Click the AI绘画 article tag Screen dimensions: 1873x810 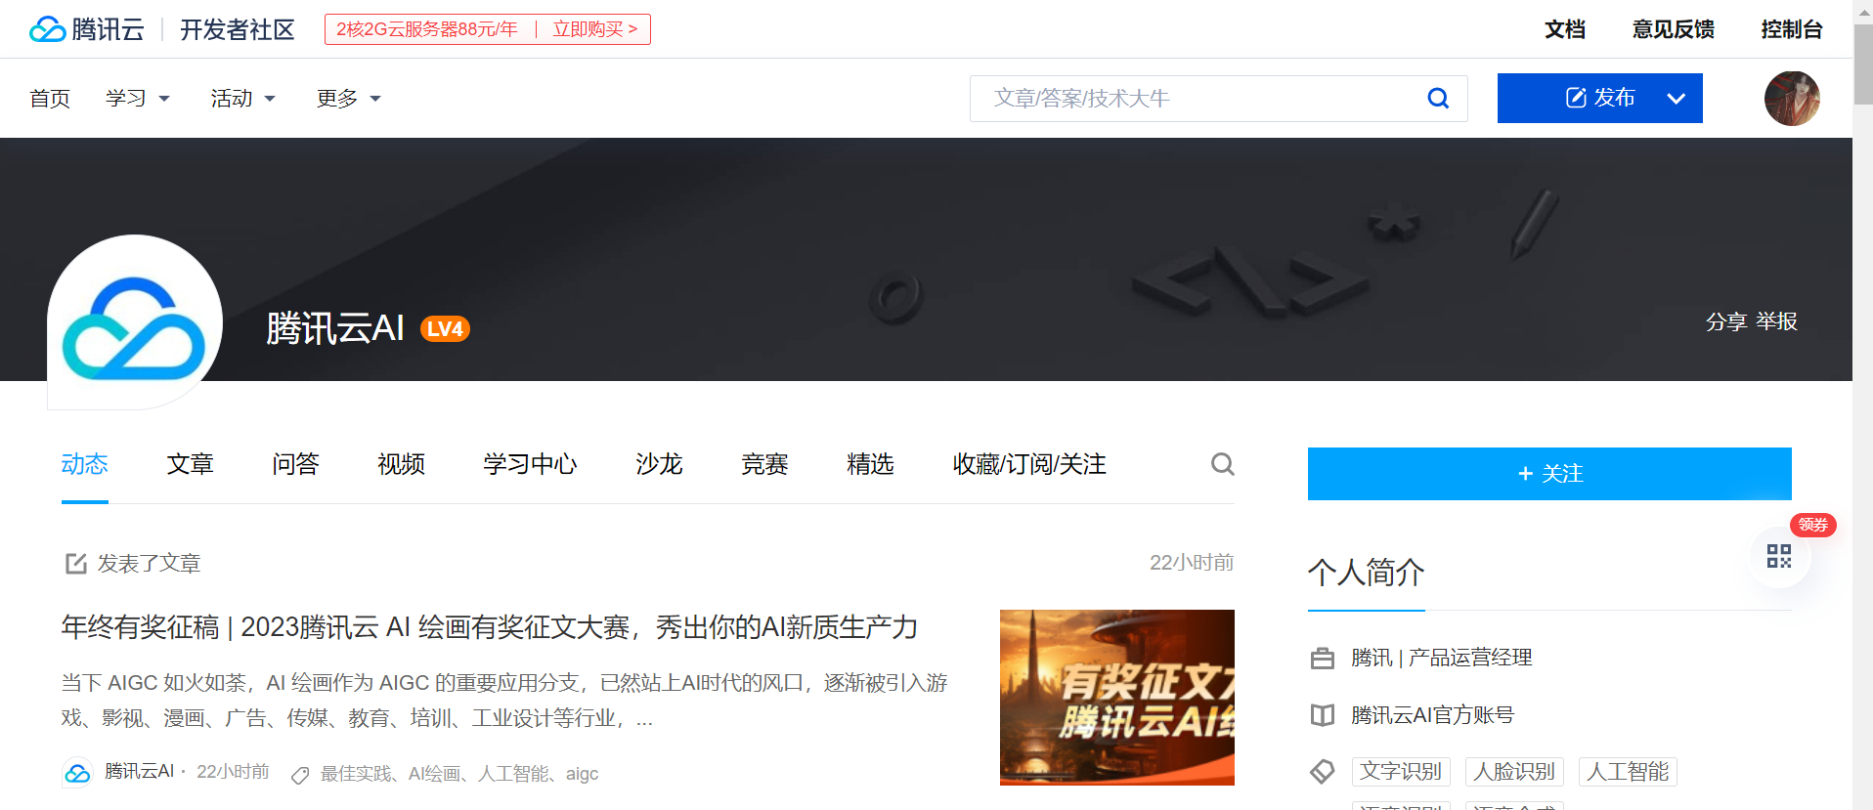tap(435, 774)
